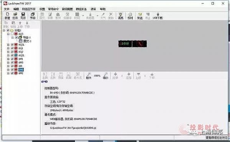Uncheck the 6Q2 screen checkbox
Image resolution: width=230 pixels, height=142 pixels.
pyautogui.click(x=12, y=52)
